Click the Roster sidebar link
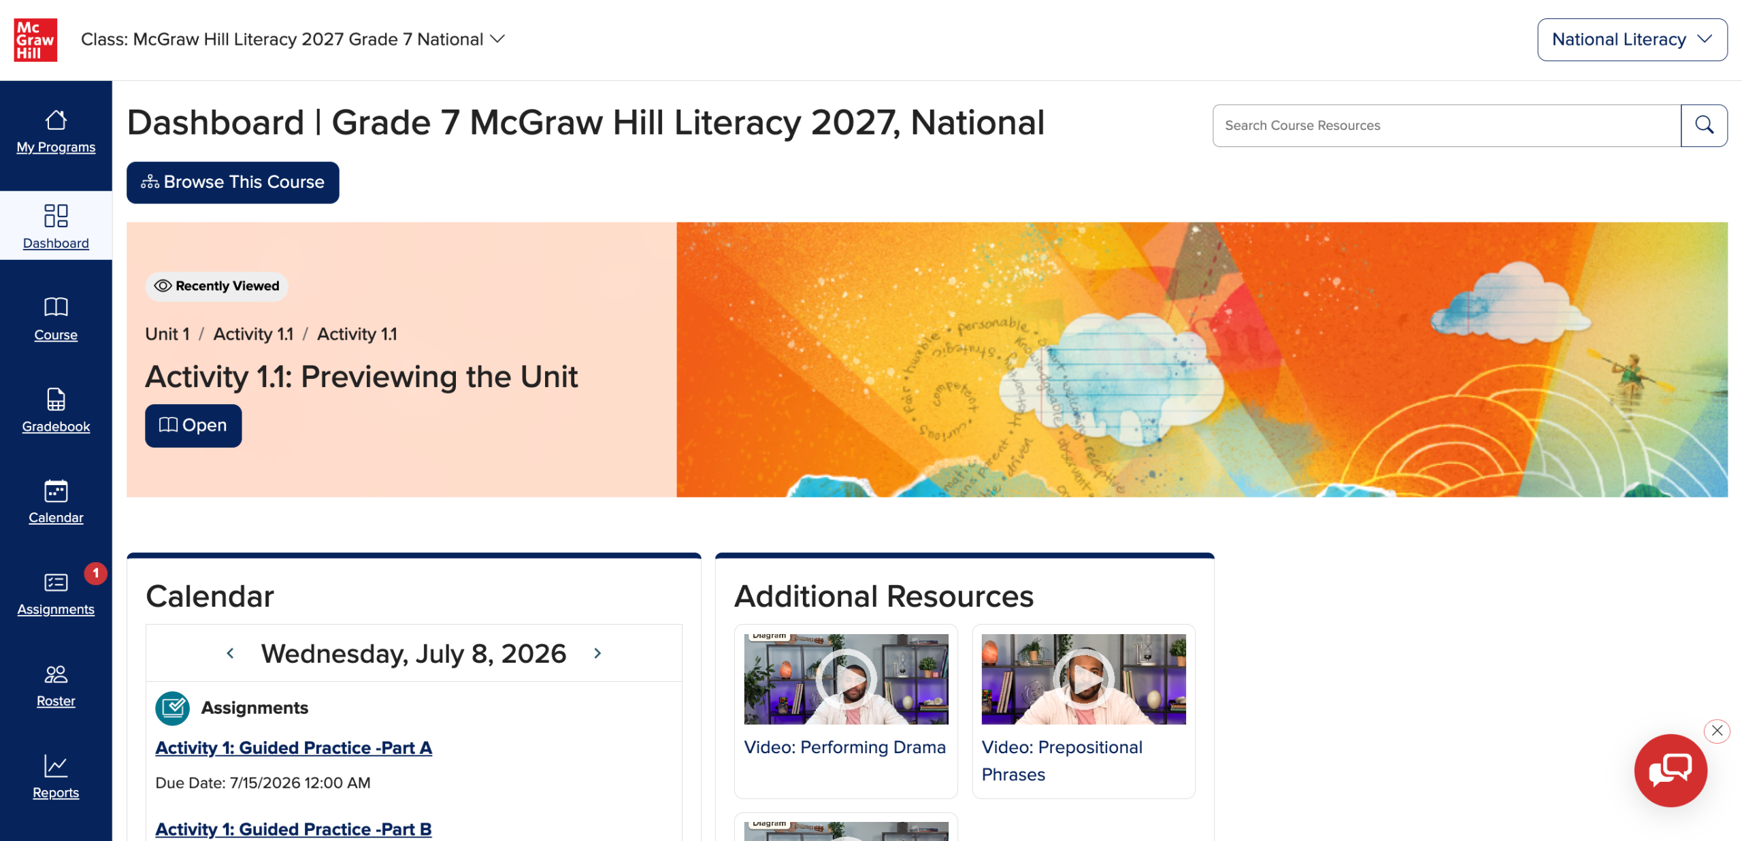Image resolution: width=1742 pixels, height=841 pixels. click(56, 701)
